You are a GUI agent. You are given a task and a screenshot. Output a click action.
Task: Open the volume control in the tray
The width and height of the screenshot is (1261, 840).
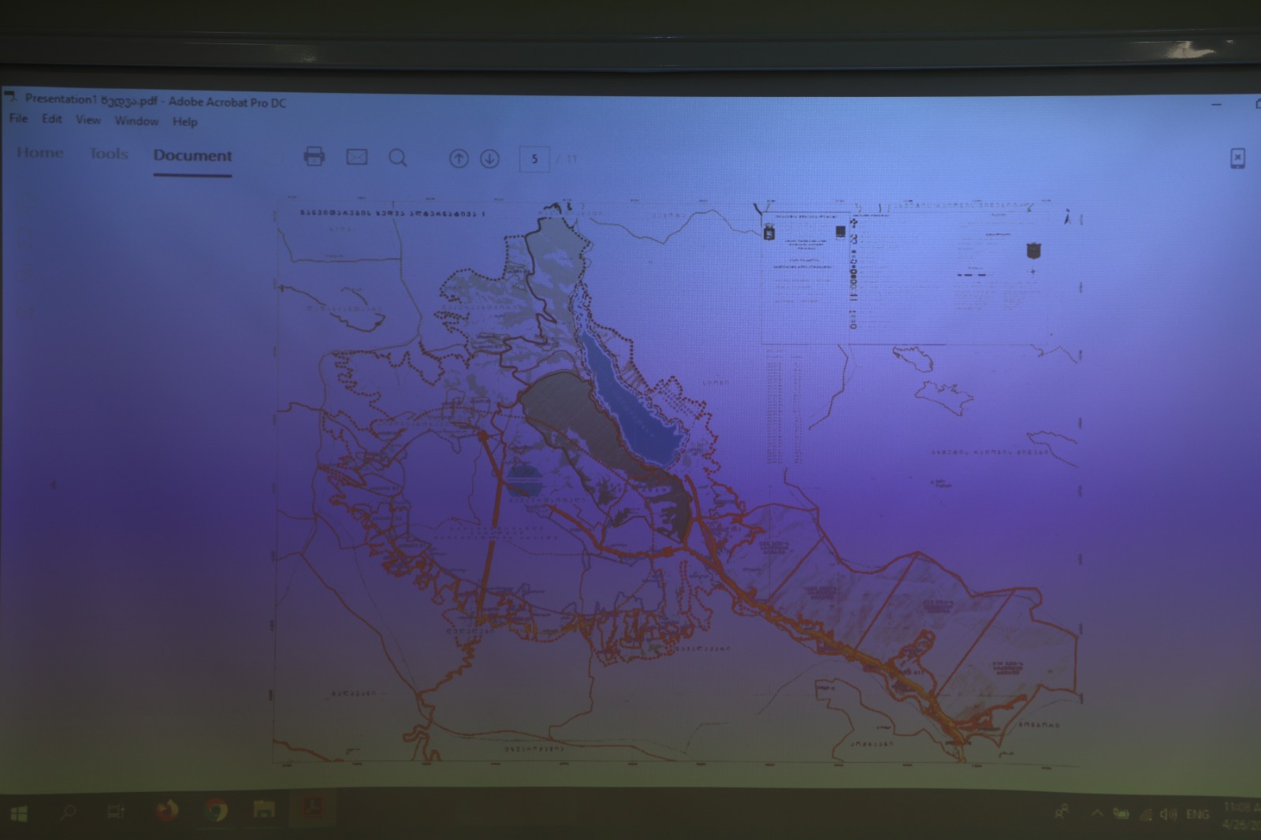(1169, 814)
